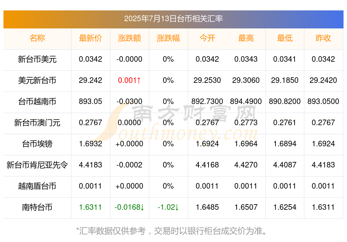Click the low value 0.0341
347x242 pixels.
pyautogui.click(x=285, y=59)
